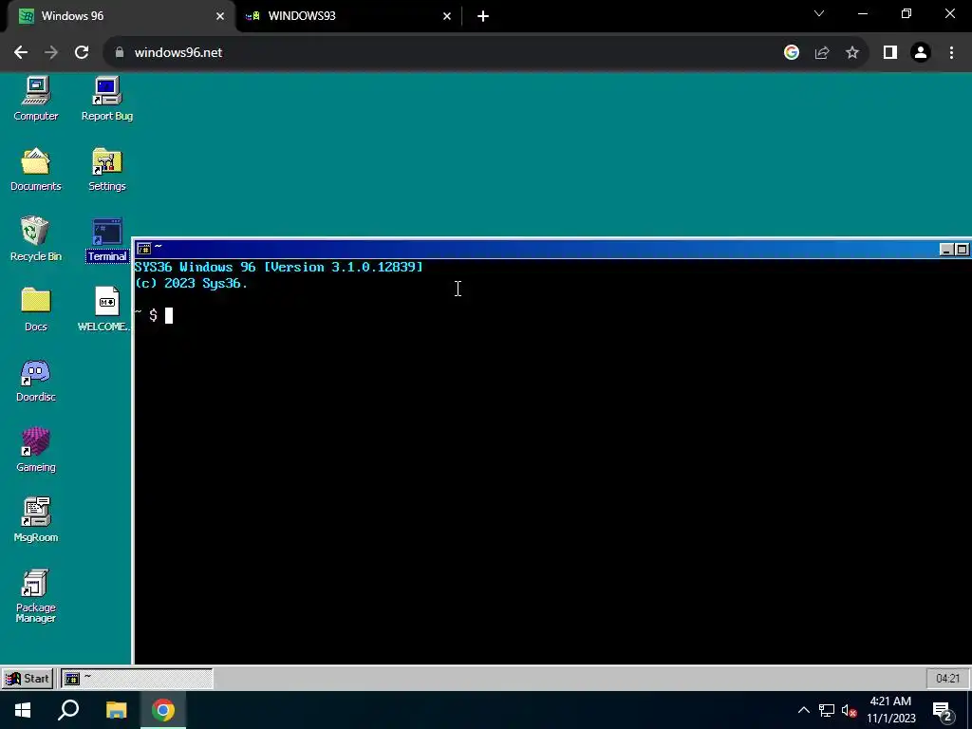
Task: Open the Docs folder icon
Action: click(x=36, y=309)
